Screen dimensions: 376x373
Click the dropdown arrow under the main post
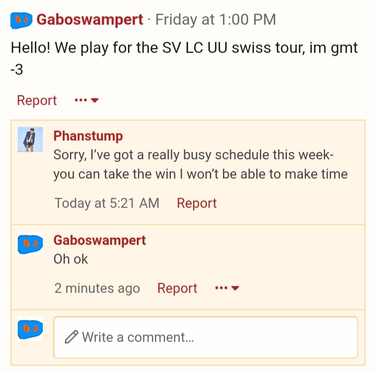coord(95,100)
